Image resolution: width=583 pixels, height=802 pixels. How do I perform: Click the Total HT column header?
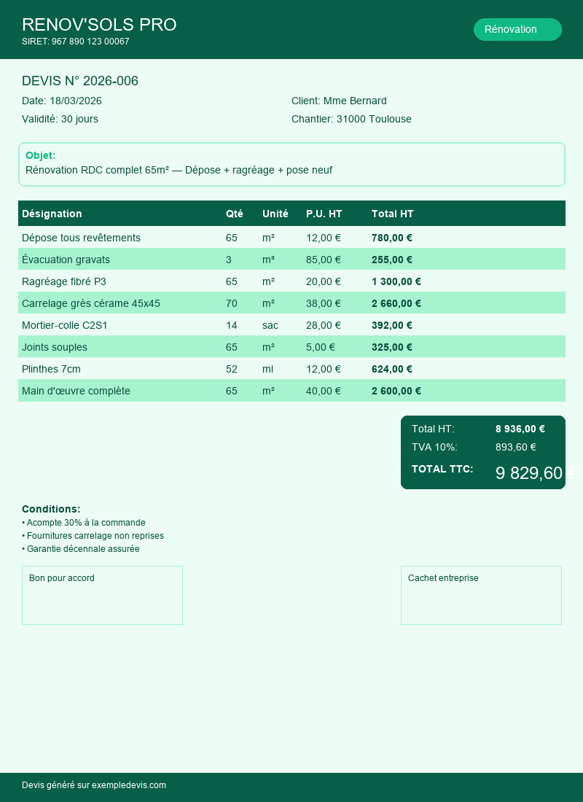point(392,214)
